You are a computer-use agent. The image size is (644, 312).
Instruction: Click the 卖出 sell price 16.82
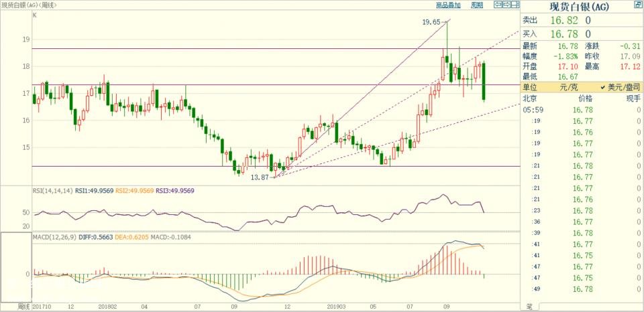click(563, 21)
